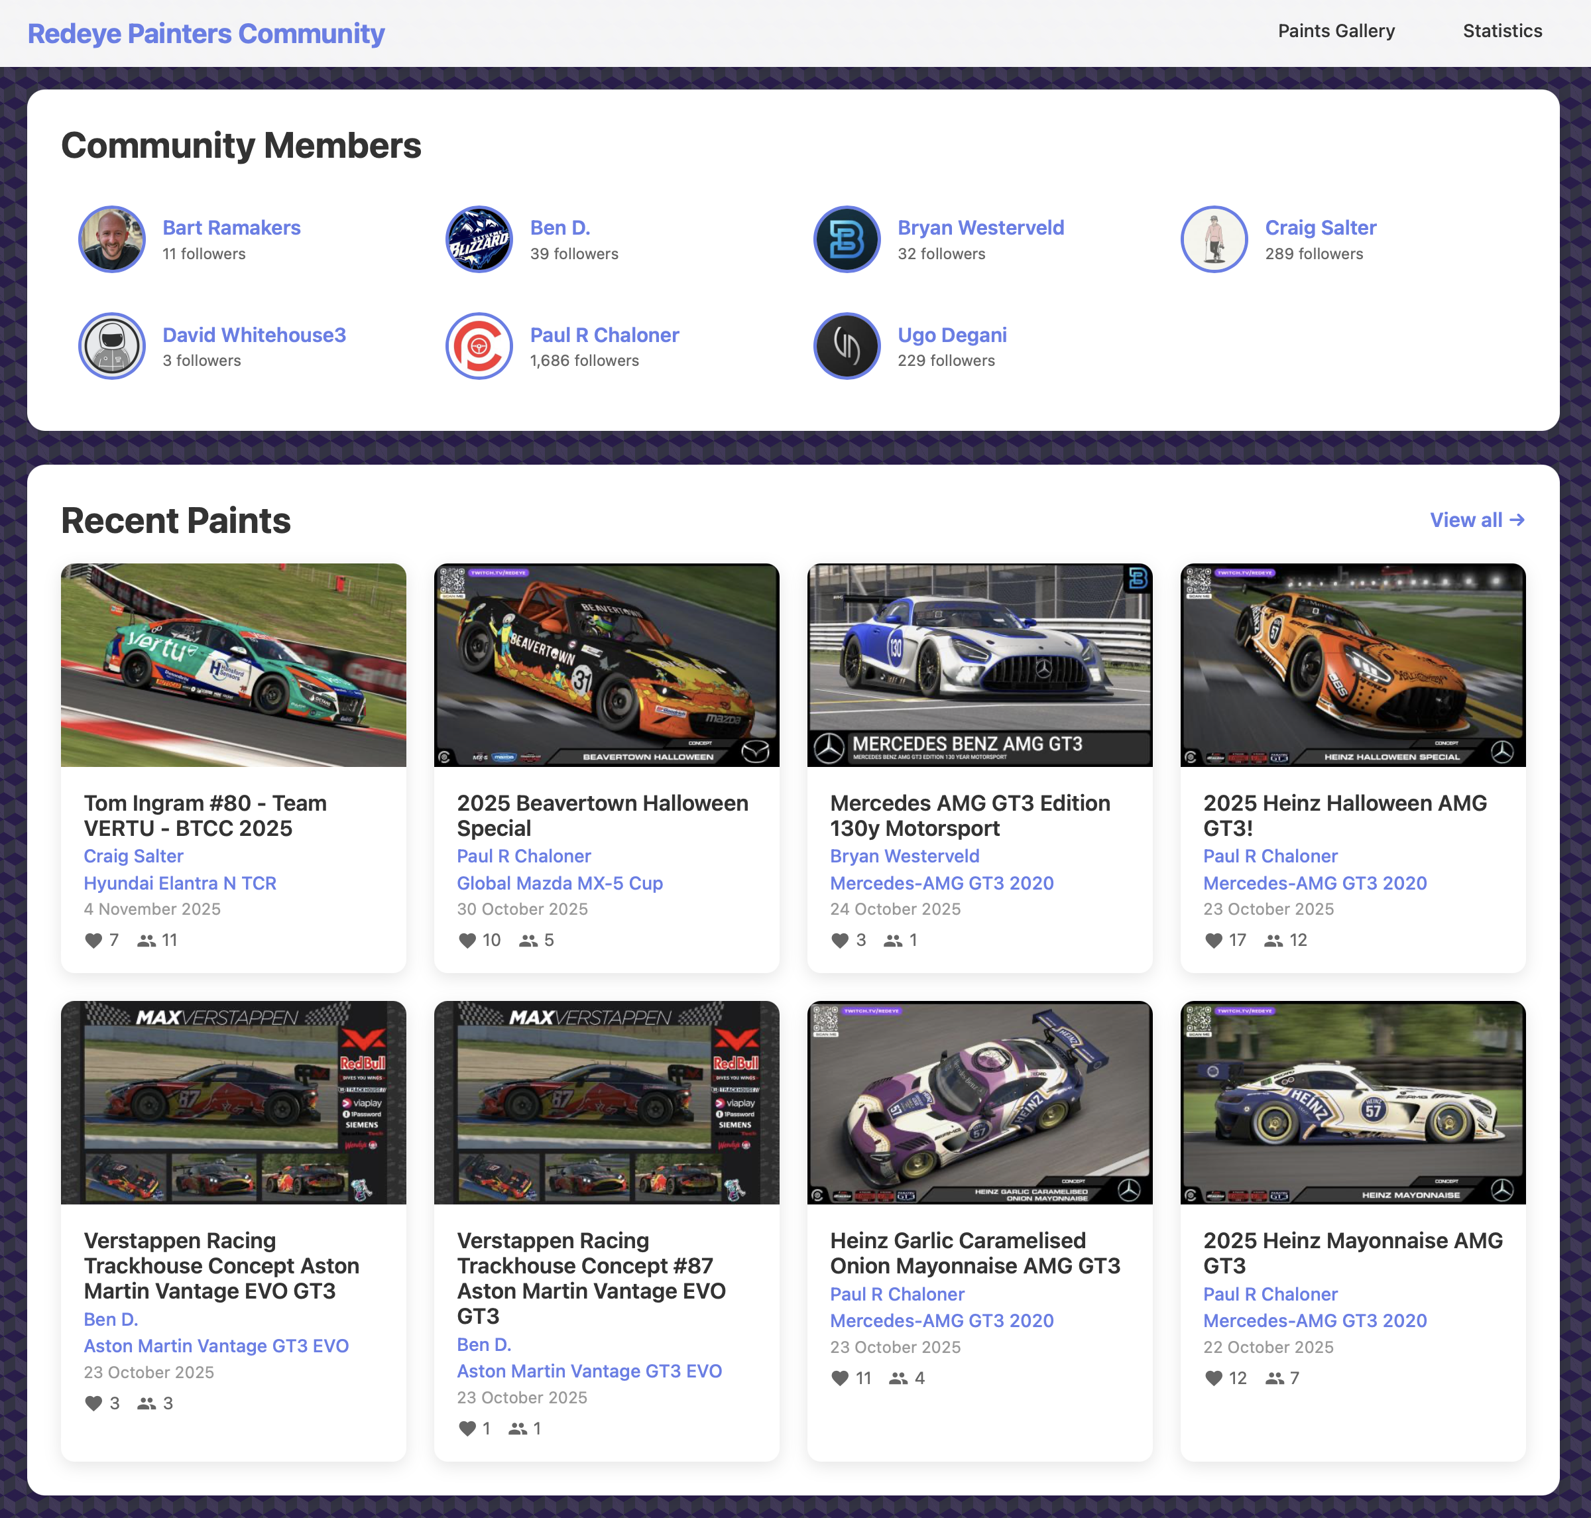The width and height of the screenshot is (1591, 1518).
Task: Click users icon on Heinz Garlic Caramelised Onion card
Action: 898,1378
